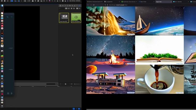The height and width of the screenshot is (110, 196).
Task: Open the gas station on Mars video
Action: (111, 79)
